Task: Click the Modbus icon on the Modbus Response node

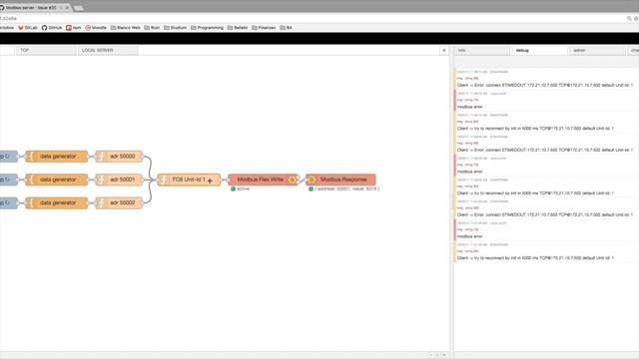Action: click(312, 179)
